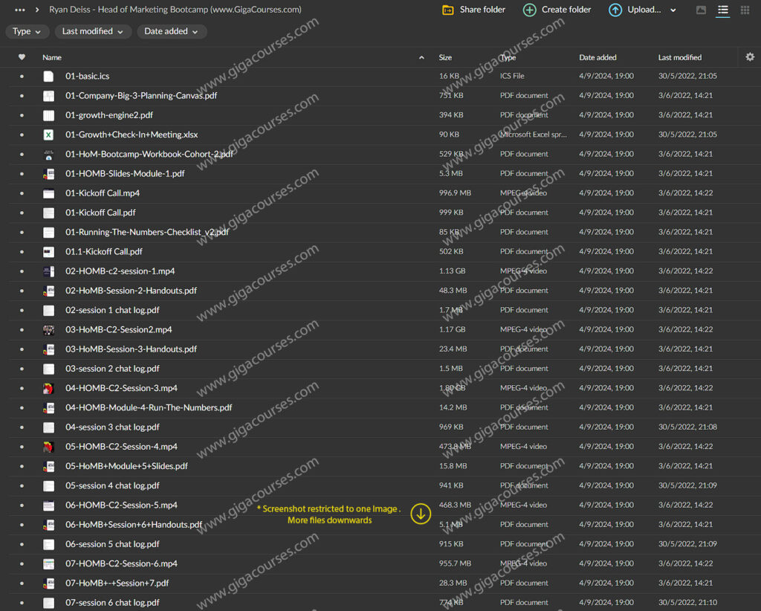Click the heart favourites column header icon
The image size is (761, 611).
[x=22, y=57]
